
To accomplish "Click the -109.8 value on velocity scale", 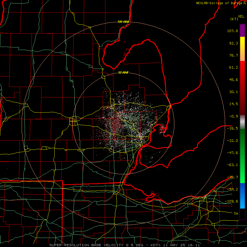I will tap(231, 201).
